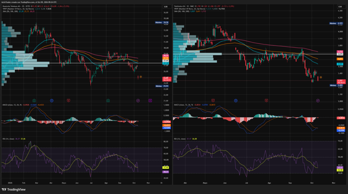The image size is (348, 194).
Task: Click the first red earnings marker on Telefonica chart
Action: [213, 100]
